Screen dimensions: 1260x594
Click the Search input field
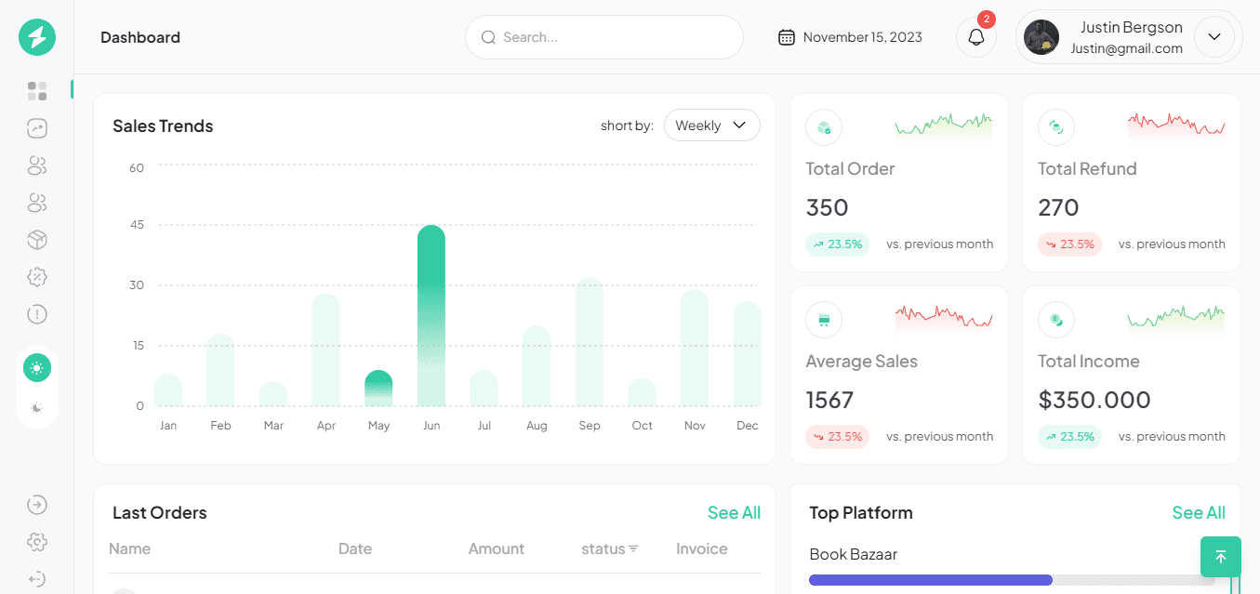[604, 37]
